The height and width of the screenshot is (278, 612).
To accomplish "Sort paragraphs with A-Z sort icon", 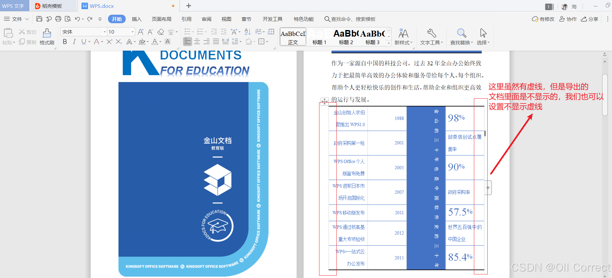I will pyautogui.click(x=248, y=32).
